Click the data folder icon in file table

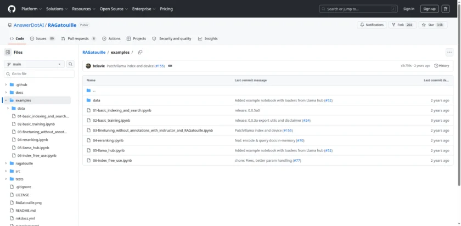(88, 100)
